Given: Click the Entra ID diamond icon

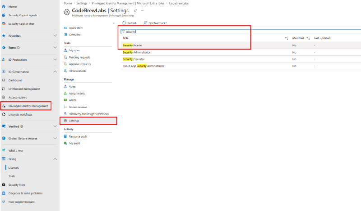Looking at the screenshot, I should (4, 48).
